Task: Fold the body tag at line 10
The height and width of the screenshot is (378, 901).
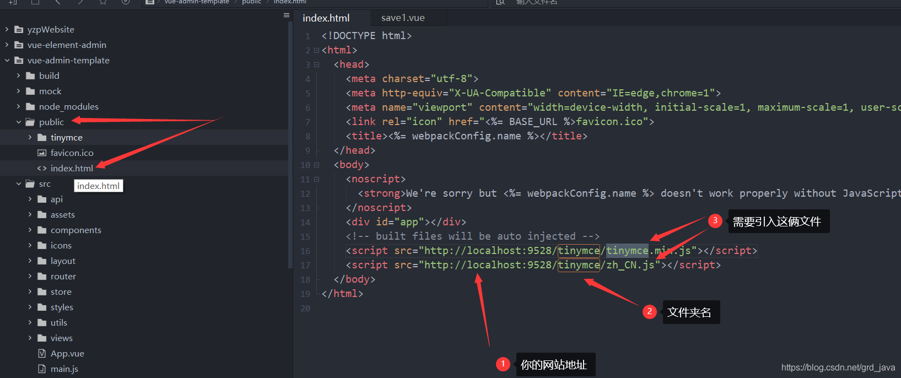Action: (316, 165)
